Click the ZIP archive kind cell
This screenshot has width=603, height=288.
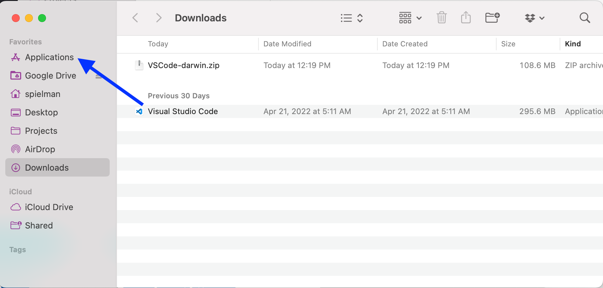[x=584, y=65]
